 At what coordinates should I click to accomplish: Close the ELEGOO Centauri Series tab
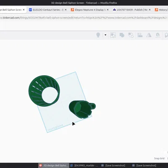pos(66,10)
